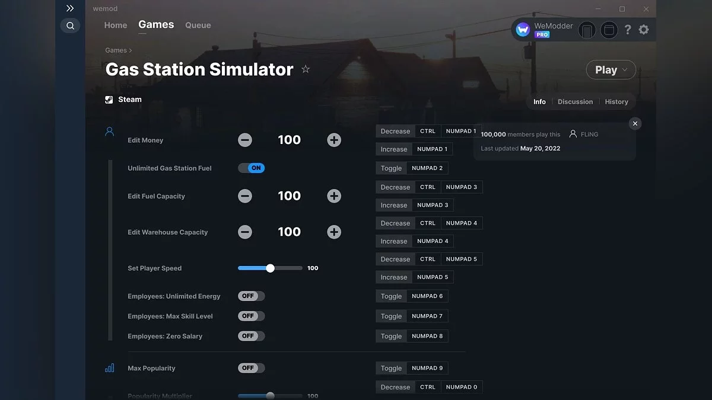
Task: Expand the sidebar with the double-arrow icon
Action: (70, 8)
